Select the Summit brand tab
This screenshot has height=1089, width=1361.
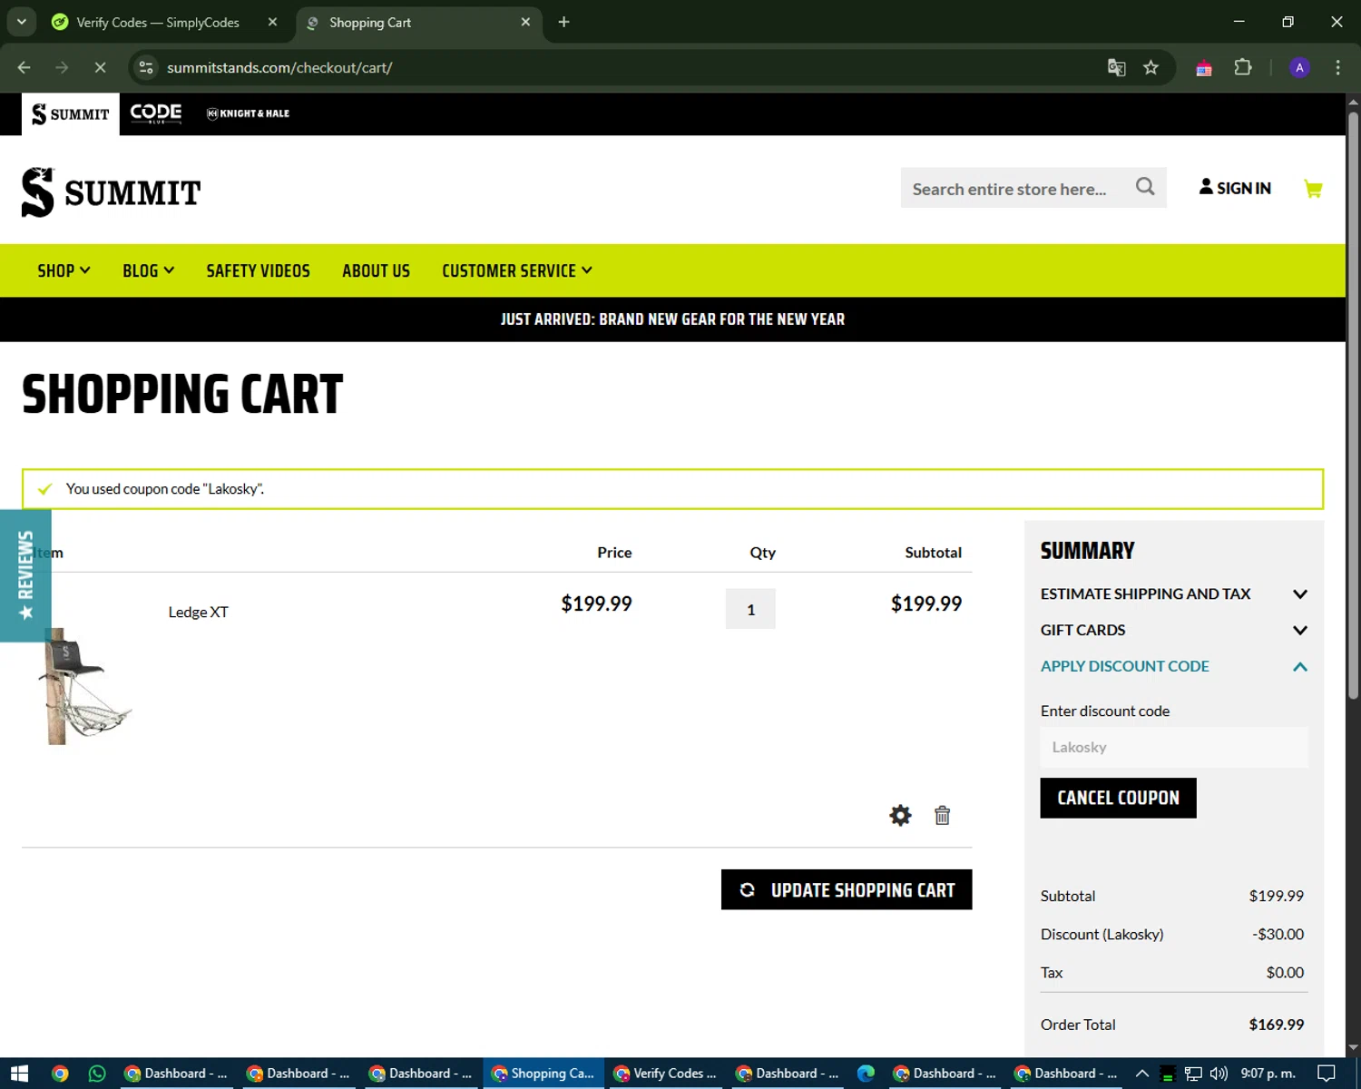tap(71, 113)
